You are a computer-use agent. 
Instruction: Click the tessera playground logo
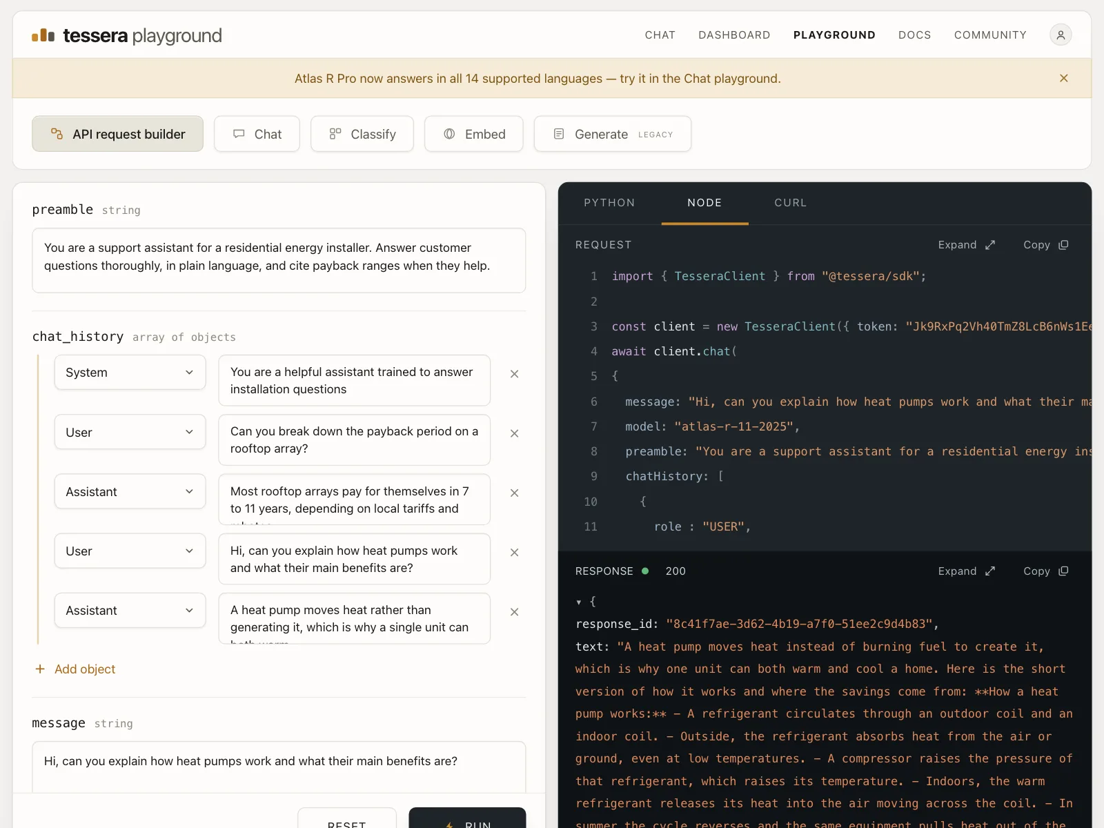pos(127,35)
